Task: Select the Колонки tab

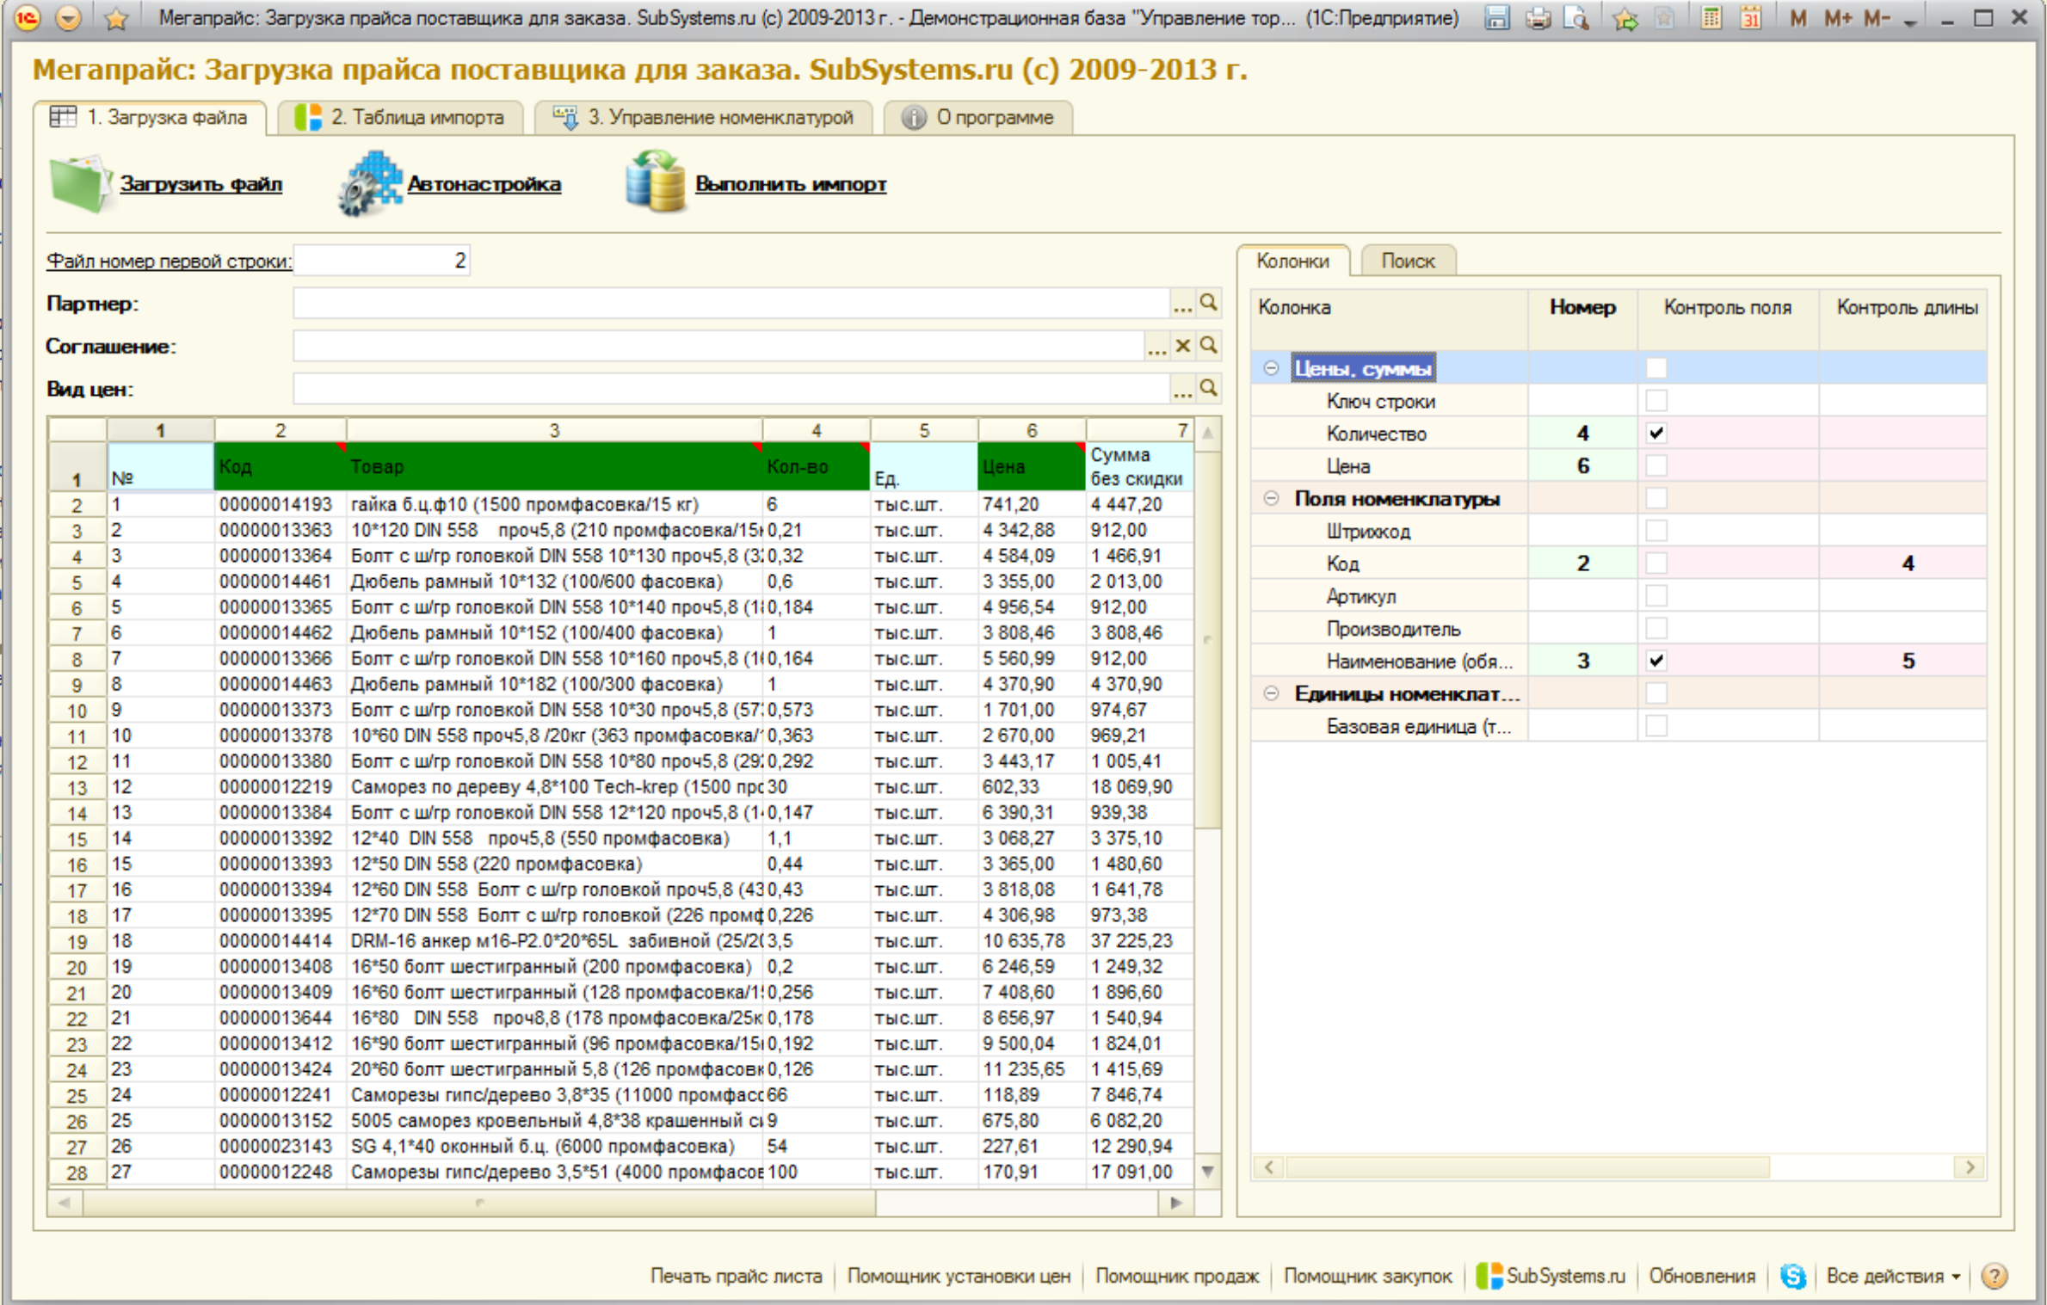Action: 1292,261
